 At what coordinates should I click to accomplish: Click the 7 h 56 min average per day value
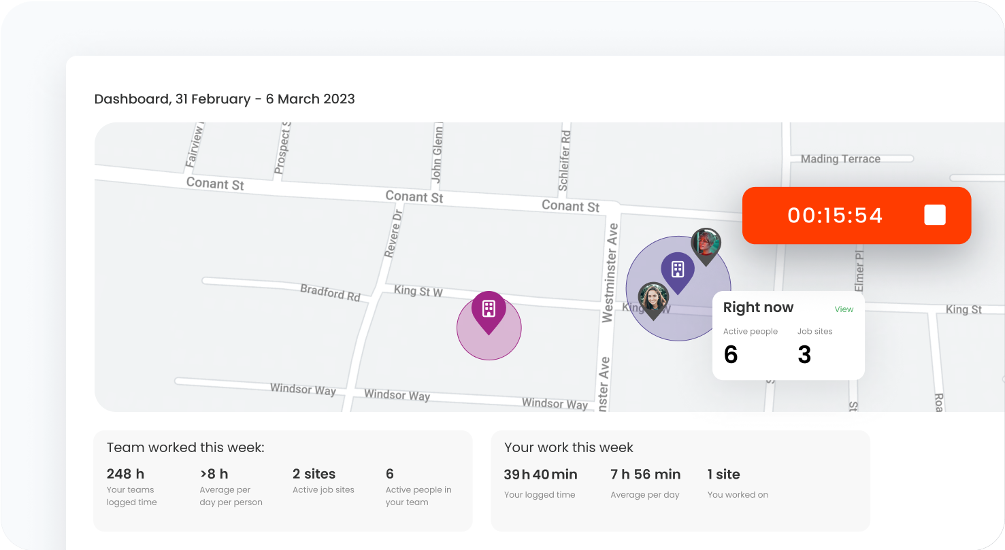click(645, 475)
